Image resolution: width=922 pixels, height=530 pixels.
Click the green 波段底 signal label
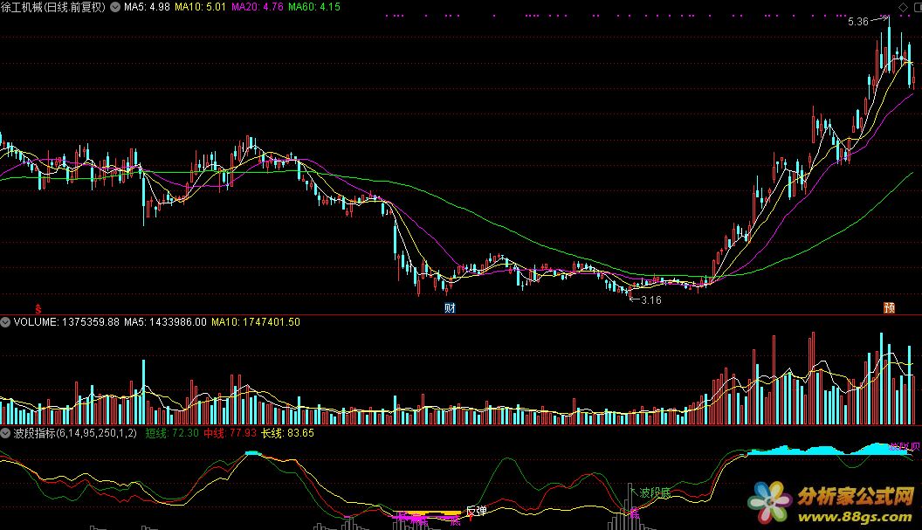click(x=655, y=492)
